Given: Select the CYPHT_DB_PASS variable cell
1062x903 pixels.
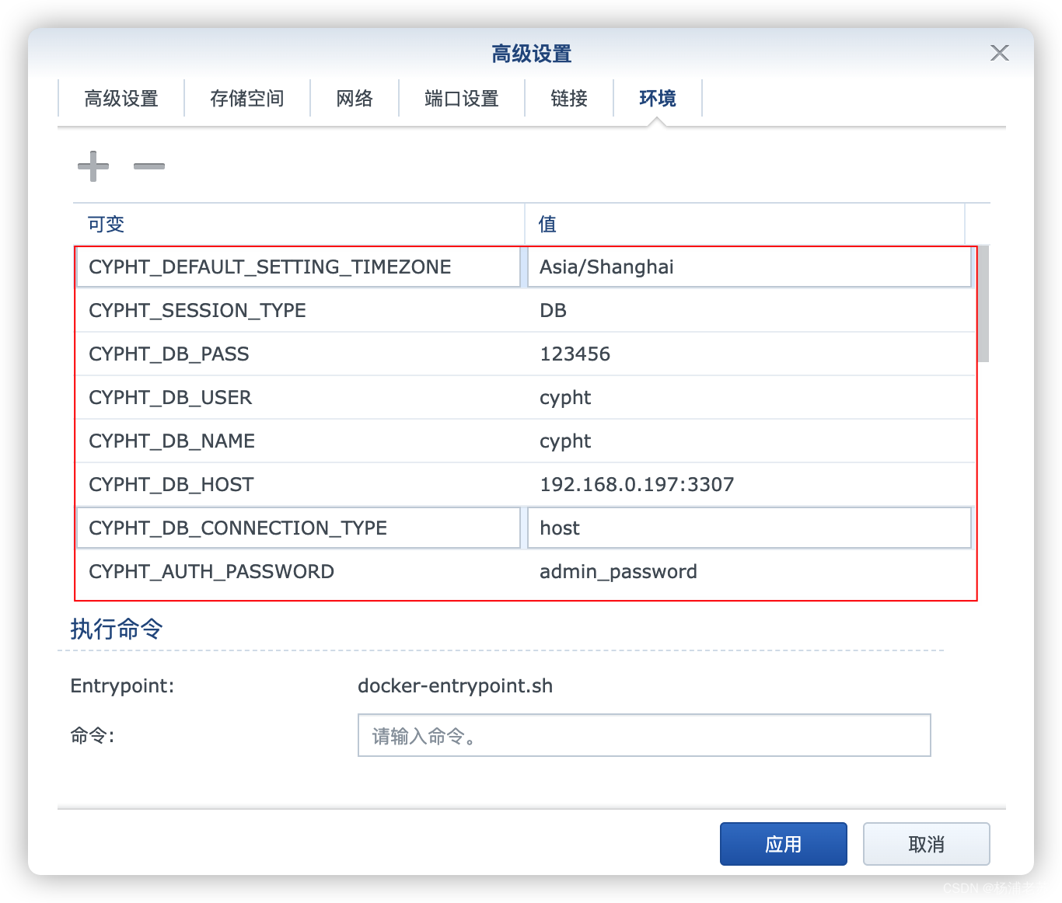Looking at the screenshot, I should click(299, 354).
